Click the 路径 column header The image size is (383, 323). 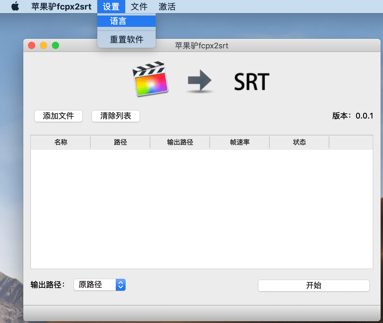click(120, 142)
